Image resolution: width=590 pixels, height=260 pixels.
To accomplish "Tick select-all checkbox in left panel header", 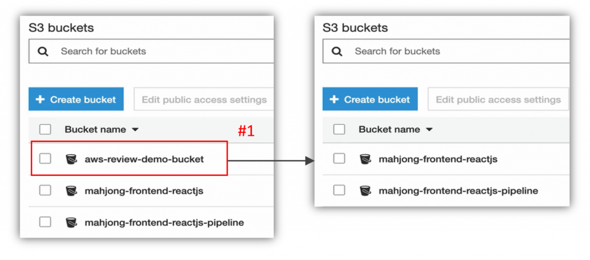I will [x=45, y=129].
